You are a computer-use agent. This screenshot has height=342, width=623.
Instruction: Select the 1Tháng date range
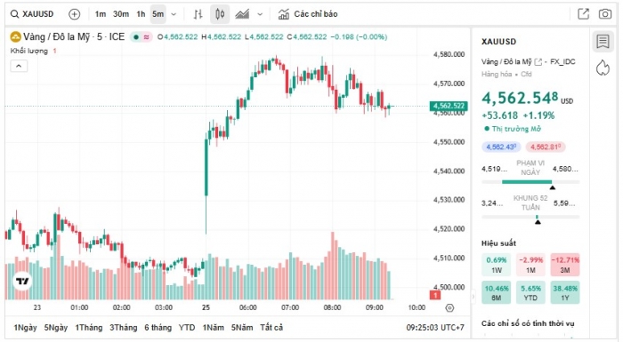89,328
